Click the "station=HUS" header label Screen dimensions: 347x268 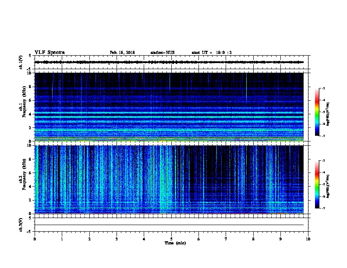click(x=163, y=53)
